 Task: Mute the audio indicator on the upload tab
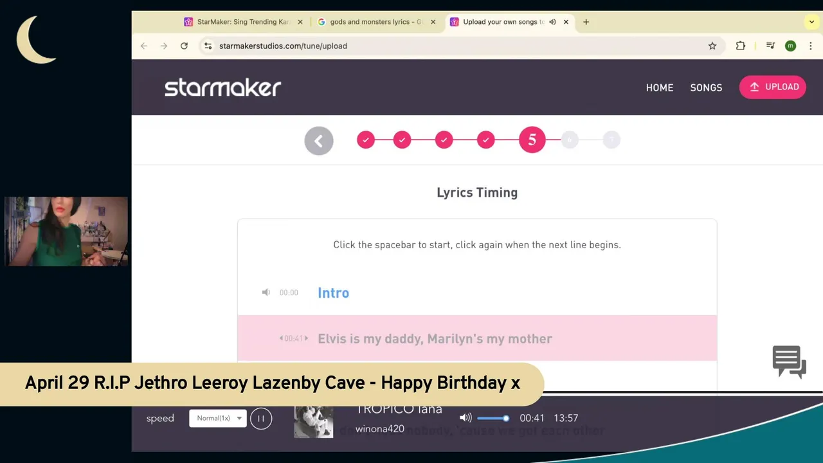(552, 22)
